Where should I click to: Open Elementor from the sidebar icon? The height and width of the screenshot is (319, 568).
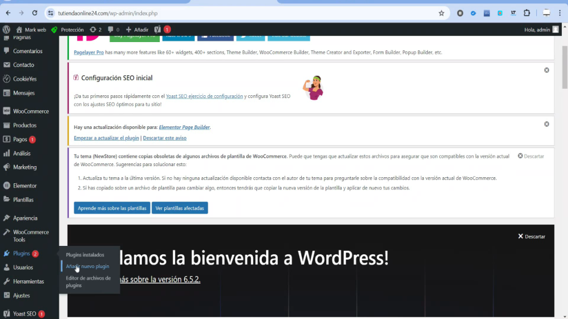coord(7,186)
